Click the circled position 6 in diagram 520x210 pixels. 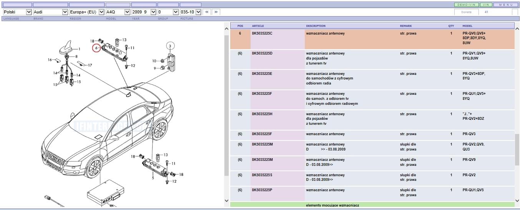[x=96, y=48]
